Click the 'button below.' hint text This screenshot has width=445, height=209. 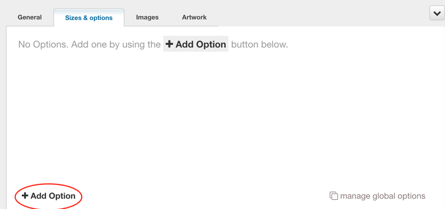click(x=260, y=45)
